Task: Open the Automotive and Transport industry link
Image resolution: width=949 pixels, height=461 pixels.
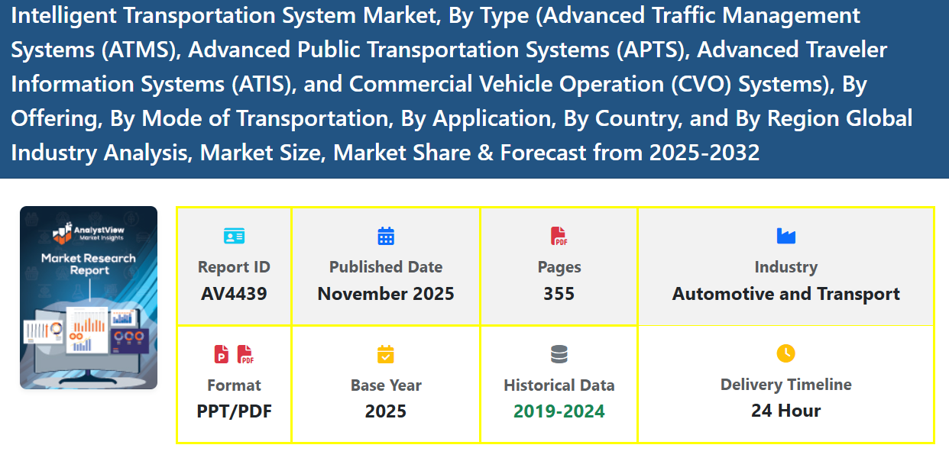Action: [x=785, y=294]
